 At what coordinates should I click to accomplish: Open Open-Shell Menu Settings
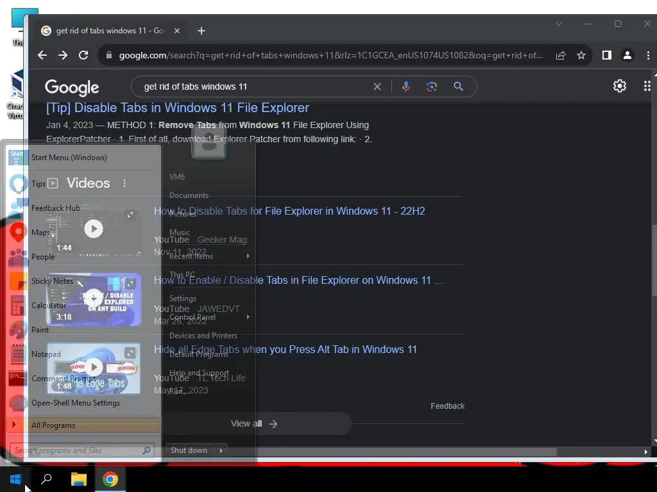point(84,403)
